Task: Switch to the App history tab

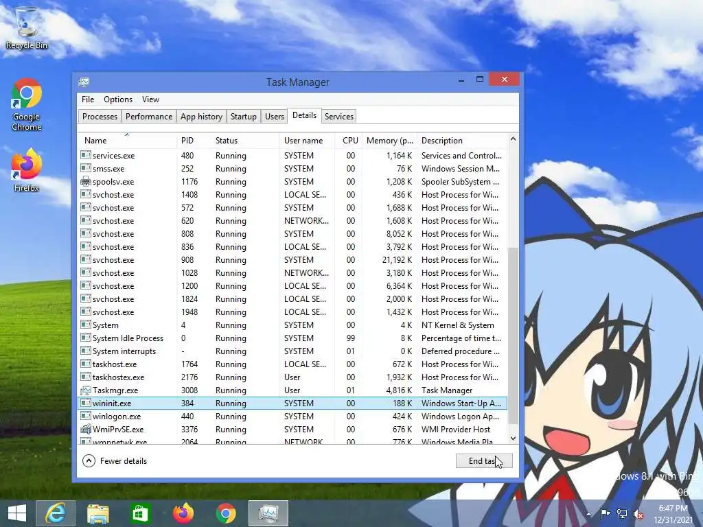Action: coord(201,117)
